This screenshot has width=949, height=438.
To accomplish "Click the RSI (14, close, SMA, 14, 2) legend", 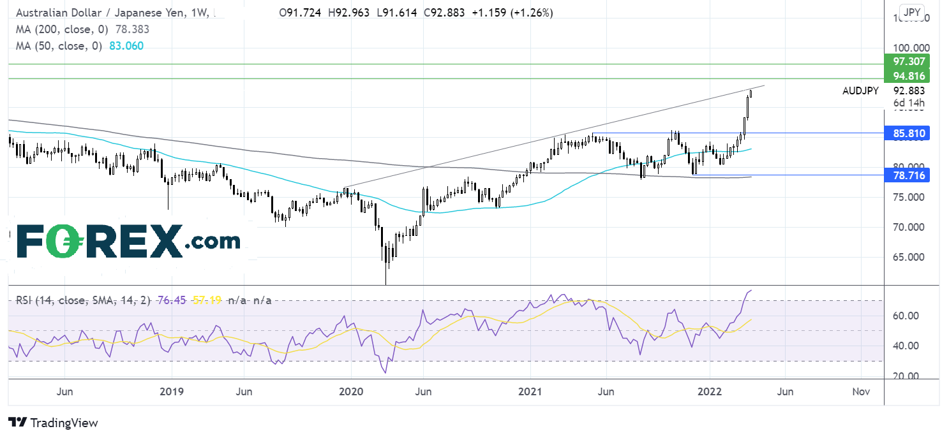I will point(82,300).
